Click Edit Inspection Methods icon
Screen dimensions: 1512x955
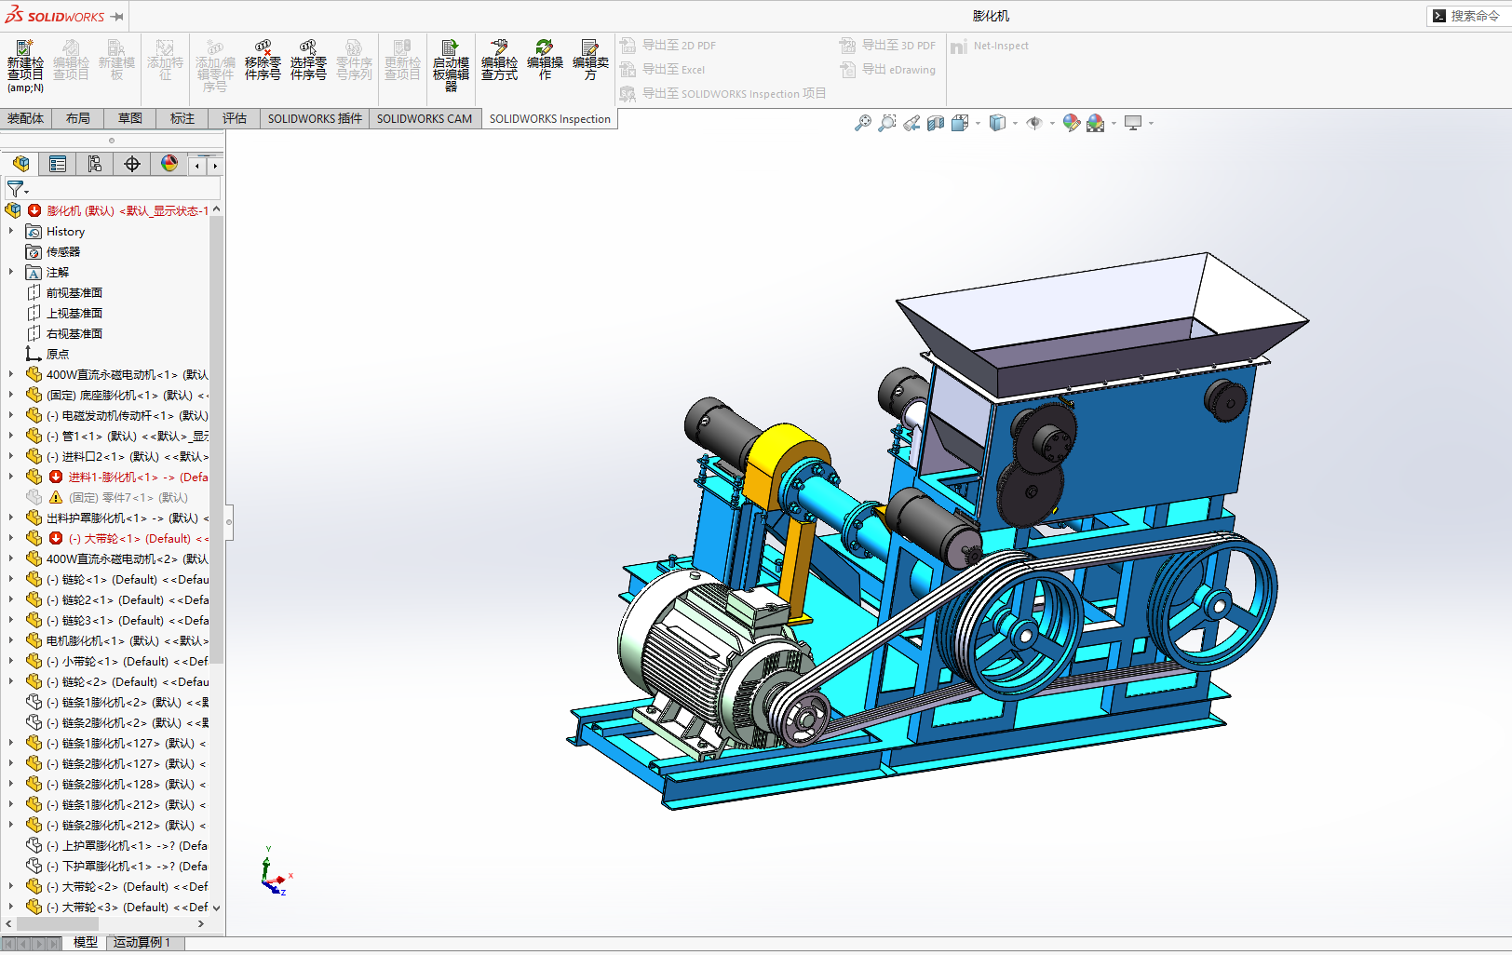pyautogui.click(x=499, y=61)
